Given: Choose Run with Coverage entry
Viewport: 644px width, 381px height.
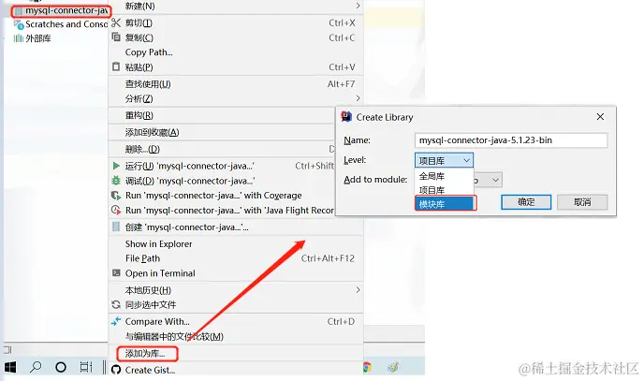Looking at the screenshot, I should [x=222, y=196].
